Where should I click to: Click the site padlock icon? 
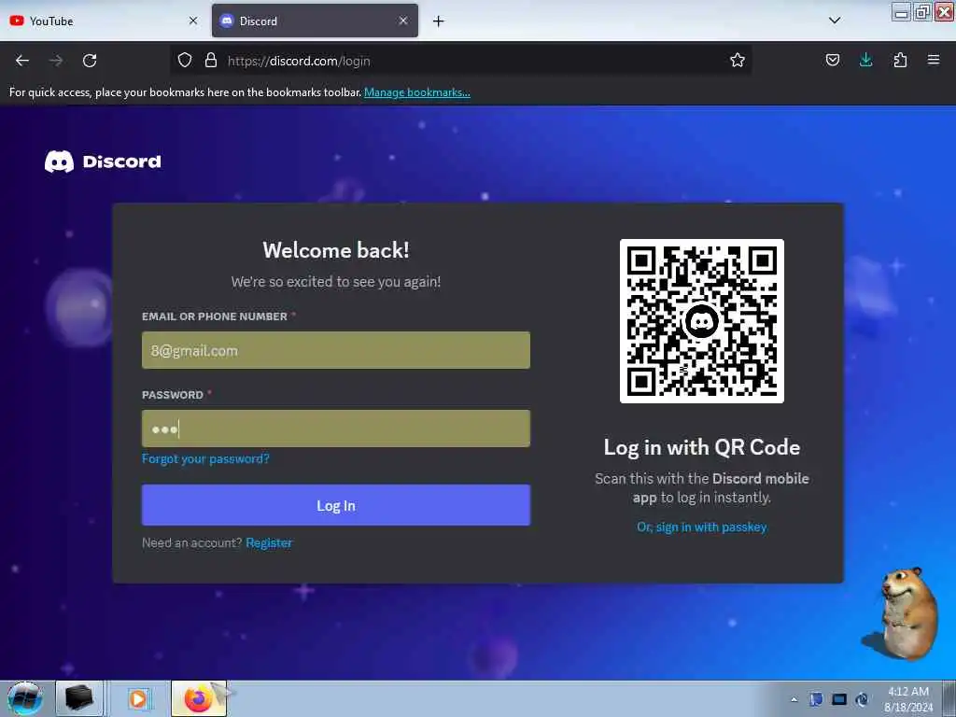(210, 61)
